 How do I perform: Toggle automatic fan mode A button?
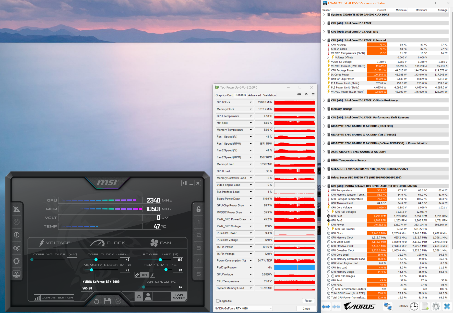[x=139, y=296]
